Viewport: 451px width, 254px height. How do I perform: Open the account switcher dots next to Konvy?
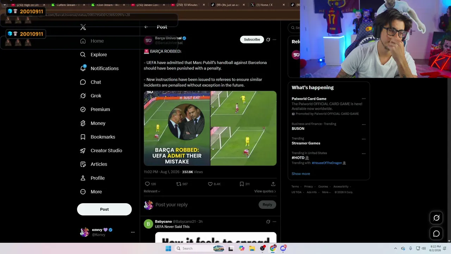coord(133,232)
